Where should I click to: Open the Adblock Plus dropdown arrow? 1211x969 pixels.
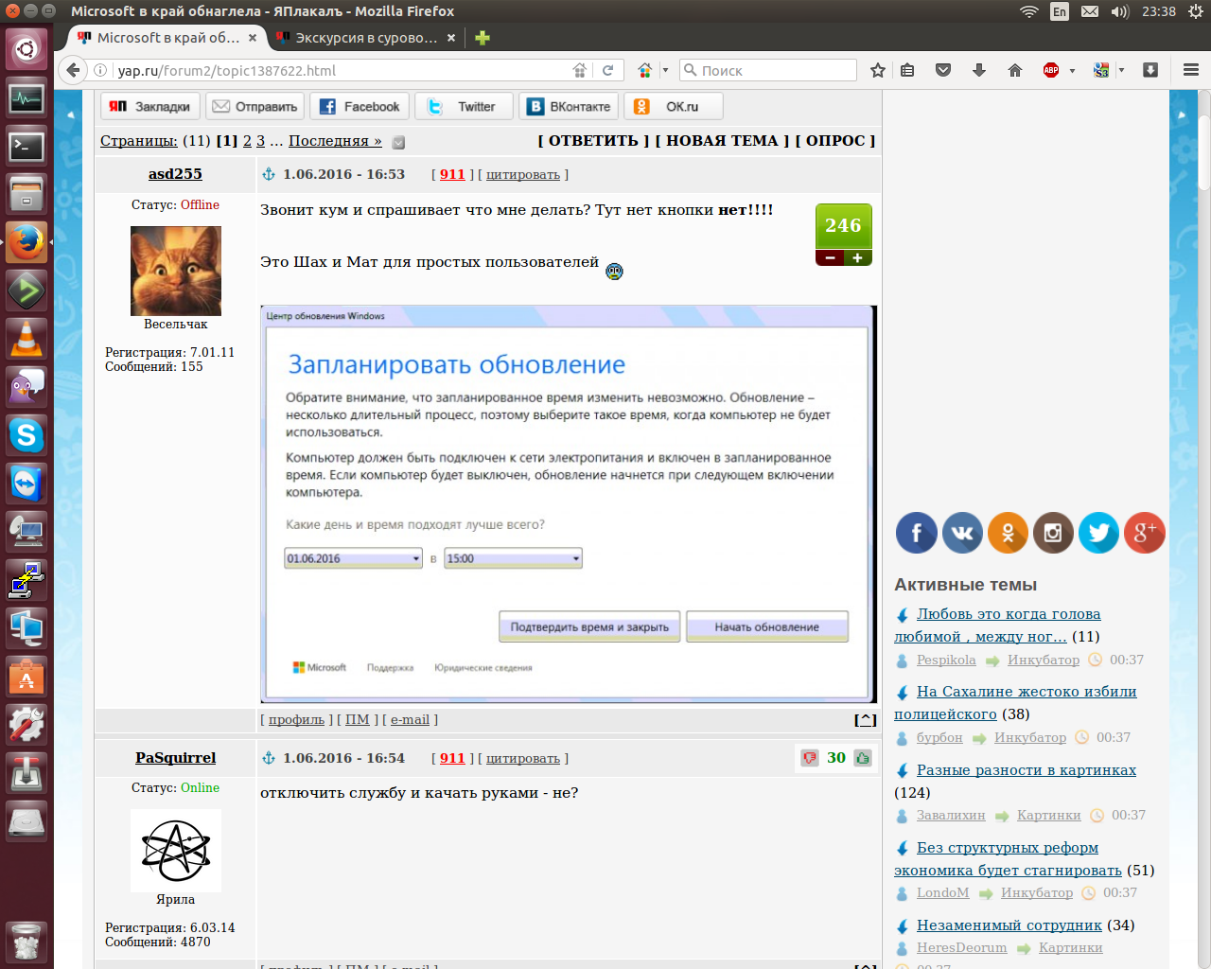coord(1072,70)
